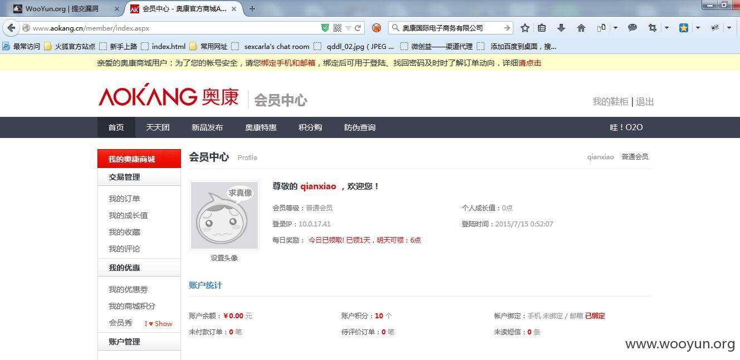Go back using the browser back arrow

pos(11,28)
